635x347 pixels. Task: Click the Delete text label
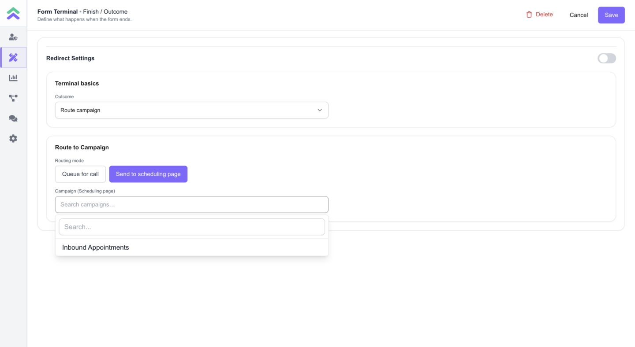point(544,15)
